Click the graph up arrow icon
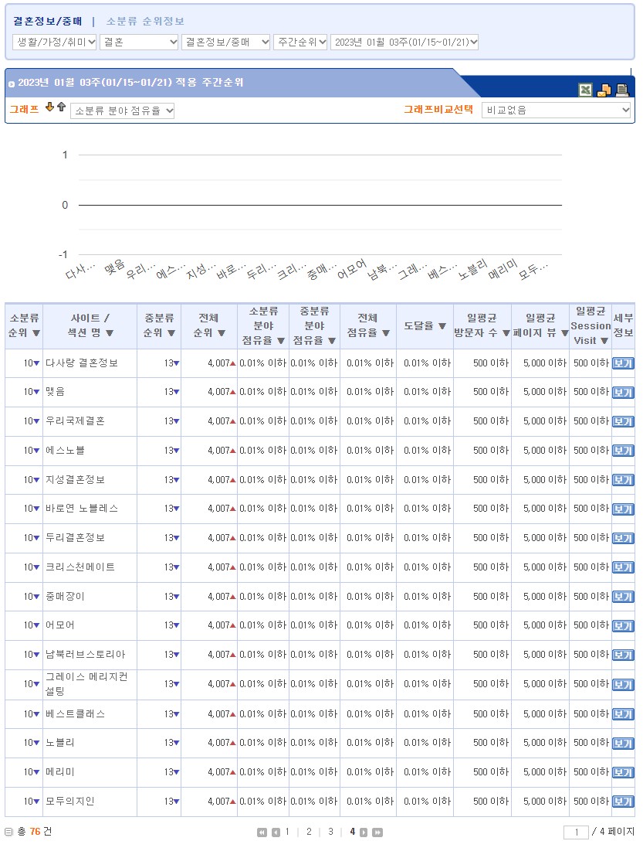 [61, 107]
